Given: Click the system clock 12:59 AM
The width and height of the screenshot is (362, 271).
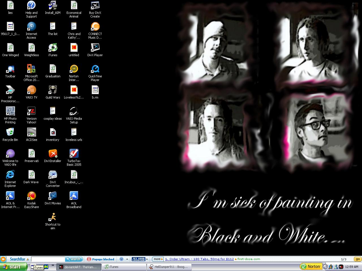Looking at the screenshot, I should [x=352, y=267].
